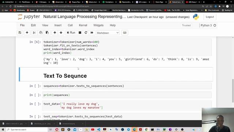This screenshot has height=132, width=234.
Task: Click the Jupyter logo
Action: coord(29,16)
